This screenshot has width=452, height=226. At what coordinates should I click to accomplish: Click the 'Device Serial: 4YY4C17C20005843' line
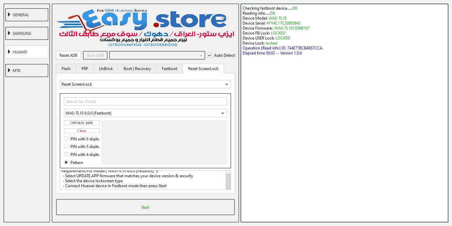pos(272,23)
